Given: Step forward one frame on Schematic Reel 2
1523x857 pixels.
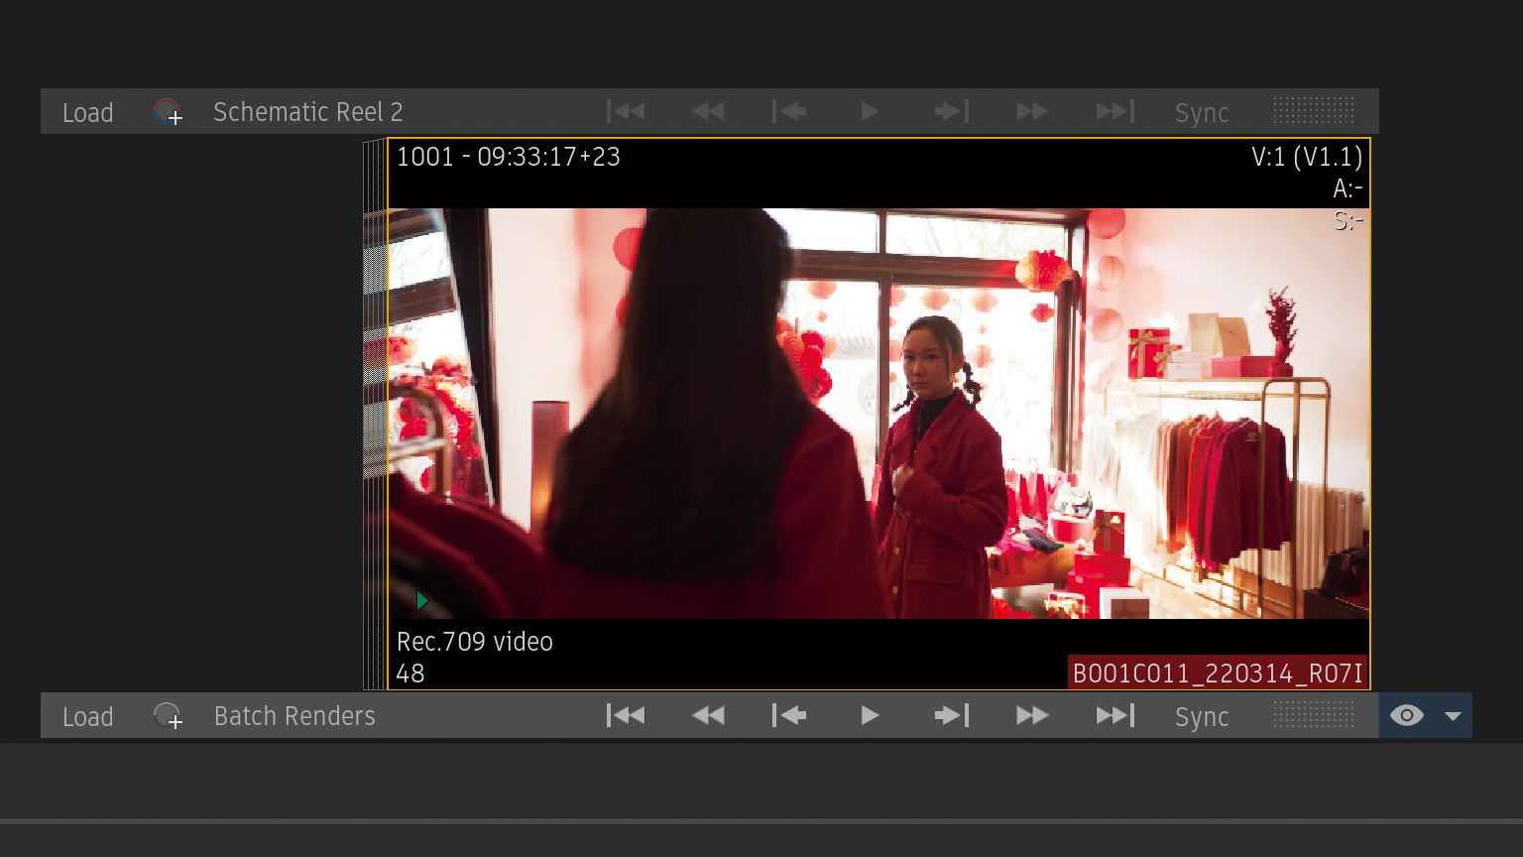Looking at the screenshot, I should [951, 111].
